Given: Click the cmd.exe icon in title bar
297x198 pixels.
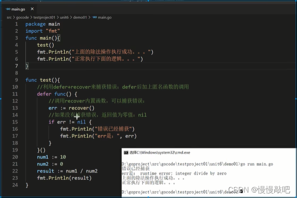Looking at the screenshot, I should tap(126, 153).
